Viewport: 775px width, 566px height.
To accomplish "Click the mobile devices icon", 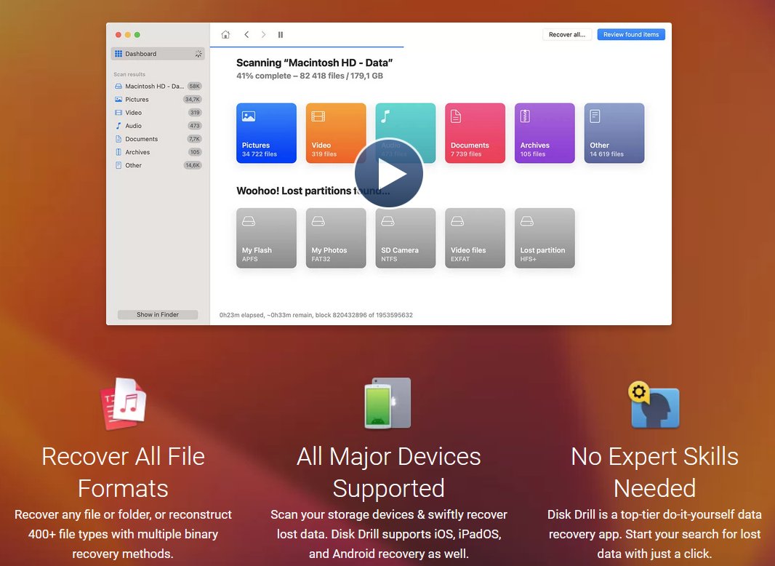I will point(388,403).
